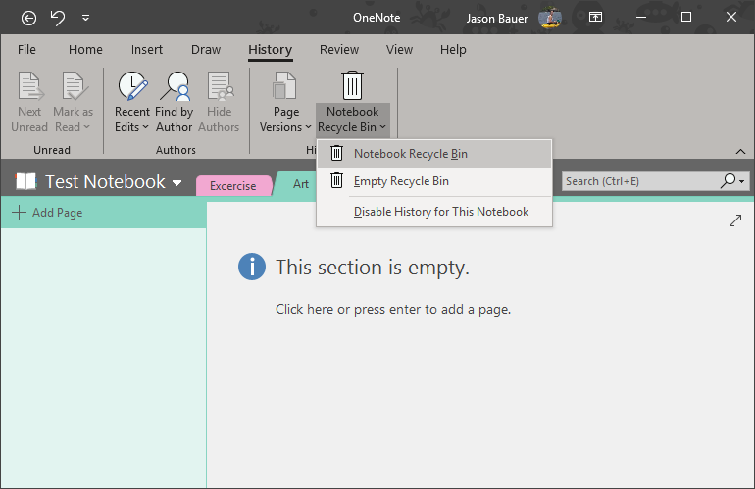Click Jason Bauer account name

(x=496, y=19)
